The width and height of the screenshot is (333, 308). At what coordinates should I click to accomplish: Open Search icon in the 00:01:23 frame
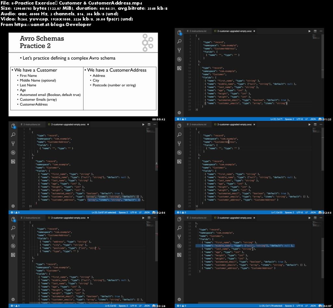[x=180, y=41]
